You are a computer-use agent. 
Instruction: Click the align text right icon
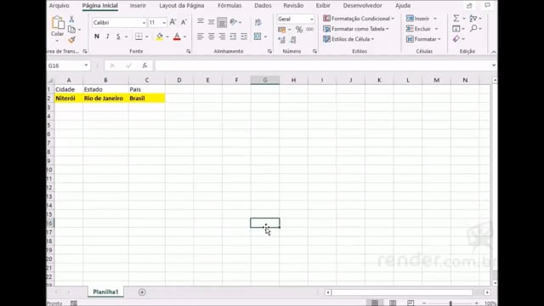pyautogui.click(x=222, y=37)
